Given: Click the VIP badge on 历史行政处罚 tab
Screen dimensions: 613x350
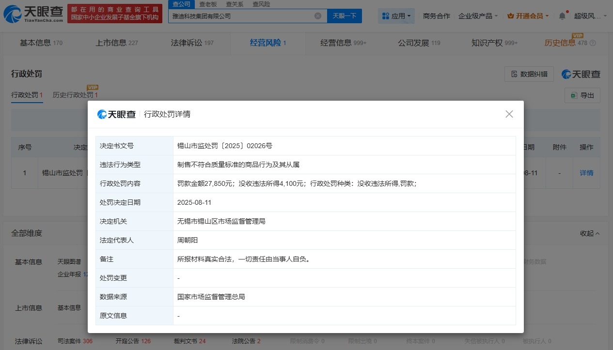Looking at the screenshot, I should (x=92, y=88).
